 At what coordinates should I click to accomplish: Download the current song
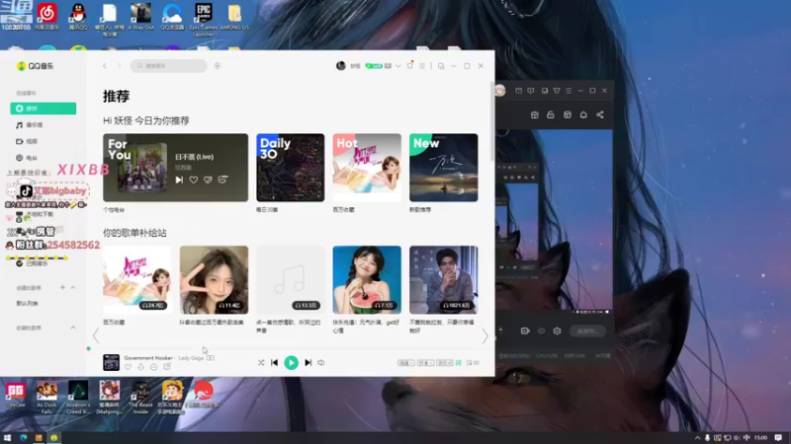140,367
